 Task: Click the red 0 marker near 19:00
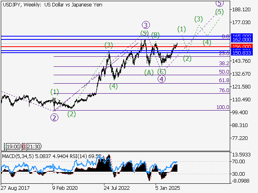pos(24,147)
